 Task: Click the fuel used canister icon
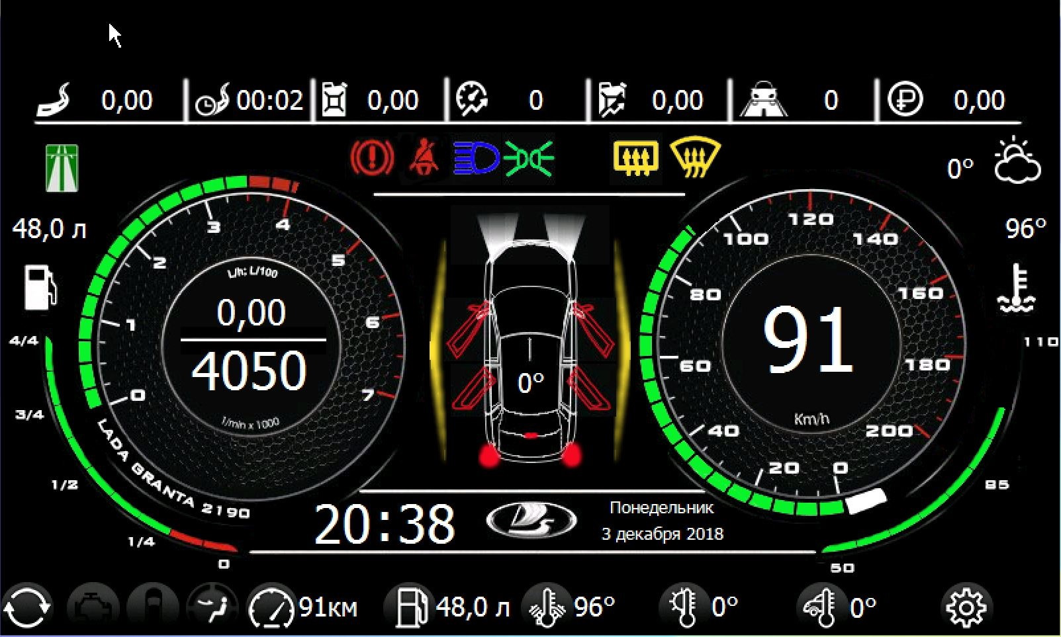pyautogui.click(x=334, y=100)
